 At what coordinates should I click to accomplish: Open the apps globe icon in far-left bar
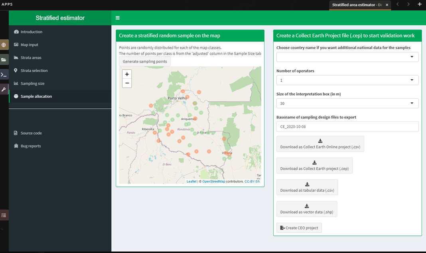(x=4, y=45)
